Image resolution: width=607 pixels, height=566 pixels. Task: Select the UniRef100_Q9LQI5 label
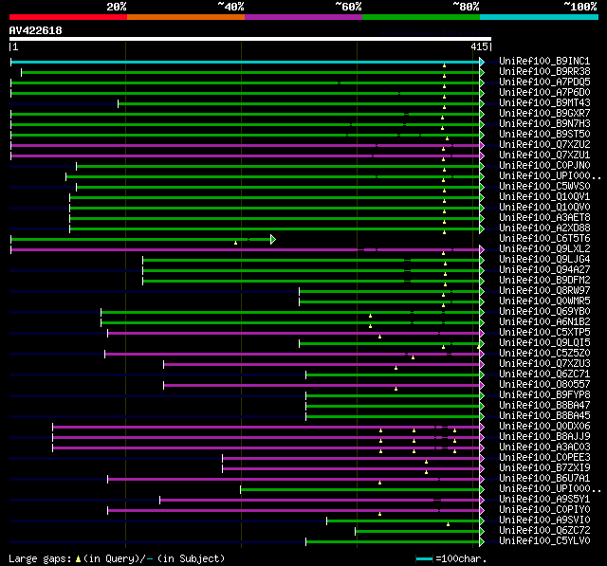[x=544, y=343]
